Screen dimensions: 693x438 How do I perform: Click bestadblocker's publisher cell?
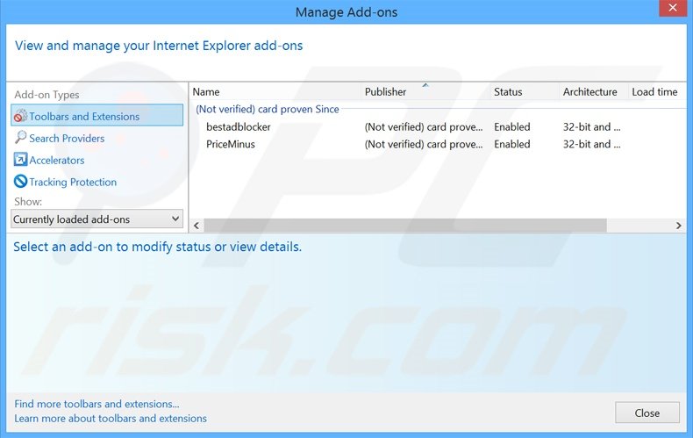point(424,127)
